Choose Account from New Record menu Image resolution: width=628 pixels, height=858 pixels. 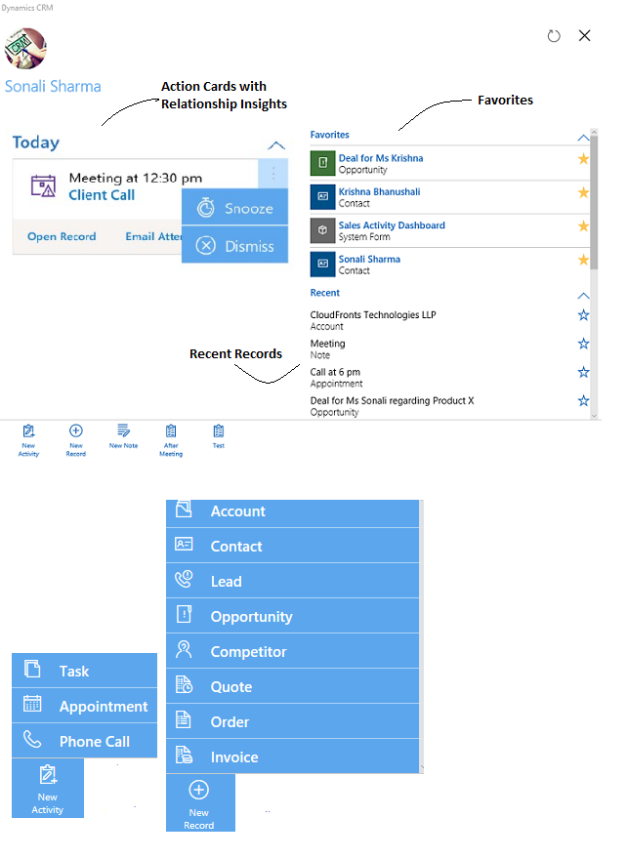(292, 512)
